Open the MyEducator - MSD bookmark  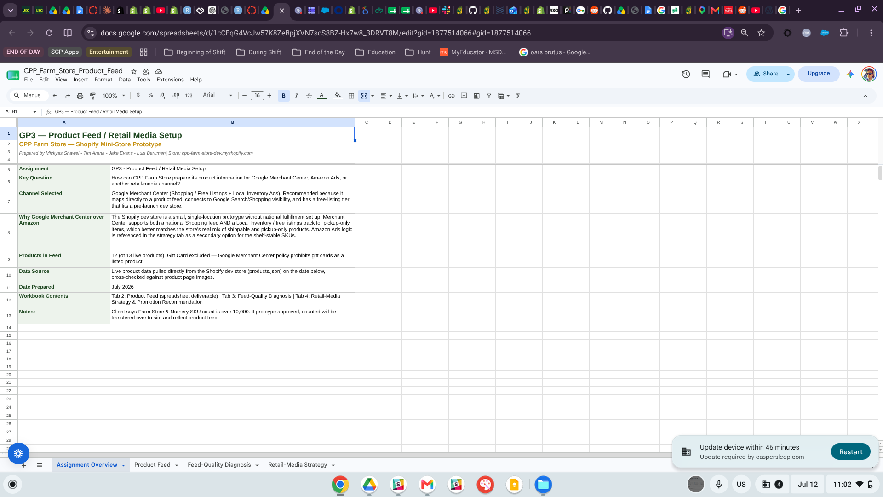[x=473, y=52]
